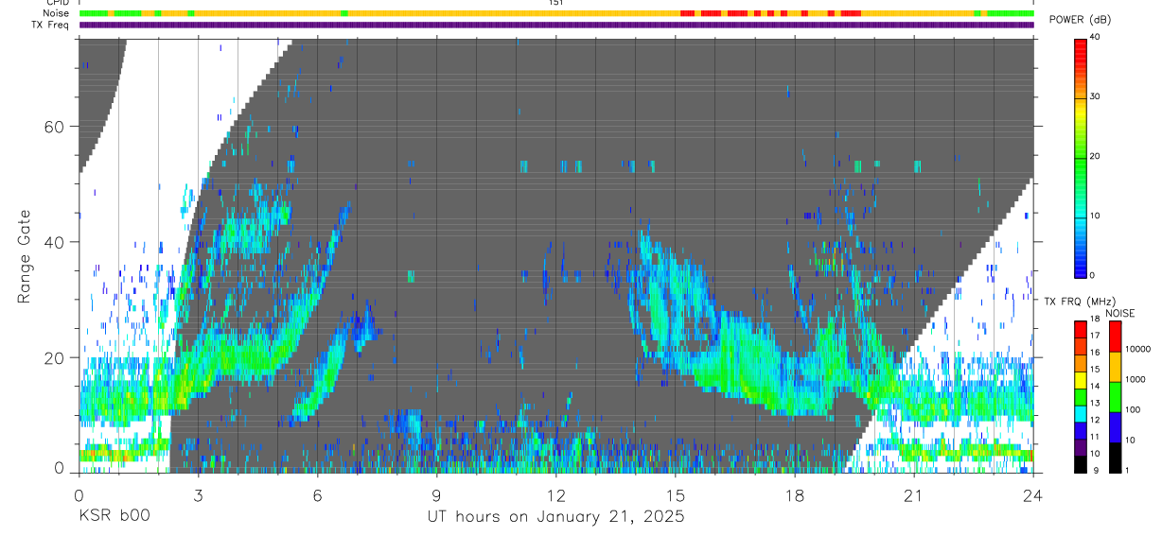
Task: Select the black bottom segment of NOISE legend
Action: (1116, 458)
